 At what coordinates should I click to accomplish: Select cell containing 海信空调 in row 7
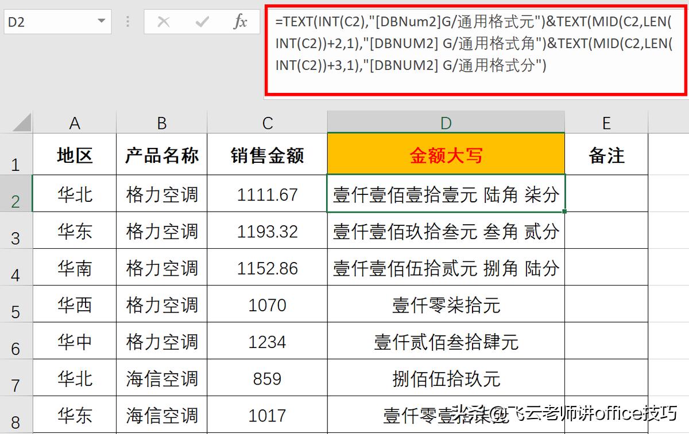162,378
